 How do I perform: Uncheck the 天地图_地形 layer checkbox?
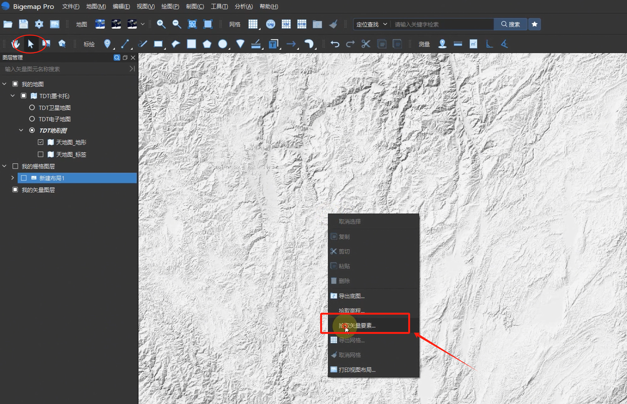40,142
